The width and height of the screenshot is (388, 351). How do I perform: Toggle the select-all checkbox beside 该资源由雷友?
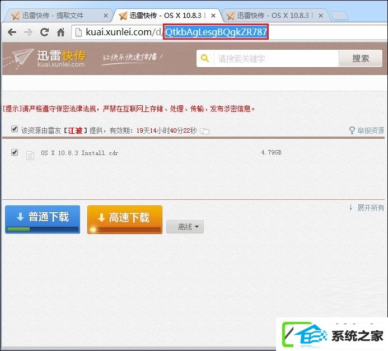click(15, 129)
